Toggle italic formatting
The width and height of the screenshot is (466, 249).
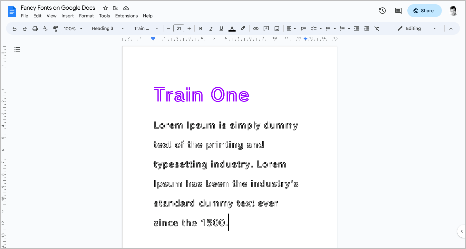(211, 28)
